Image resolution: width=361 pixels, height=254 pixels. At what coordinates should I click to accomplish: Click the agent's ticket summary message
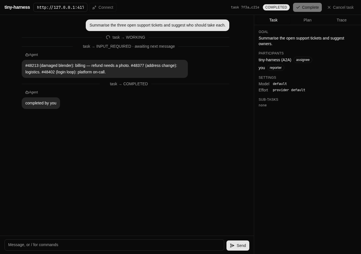click(105, 69)
